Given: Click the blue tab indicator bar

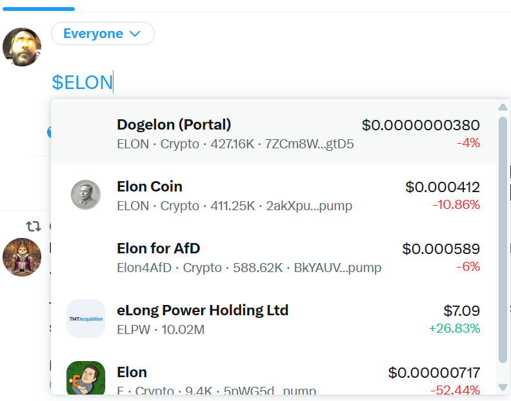Looking at the screenshot, I should [39, 9].
